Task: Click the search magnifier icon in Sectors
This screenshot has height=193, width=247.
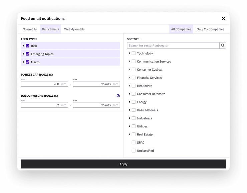Action: 223,45
